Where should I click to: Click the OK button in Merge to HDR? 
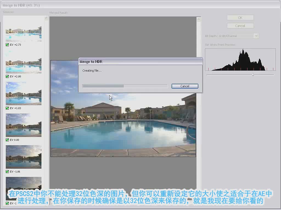coord(240,18)
